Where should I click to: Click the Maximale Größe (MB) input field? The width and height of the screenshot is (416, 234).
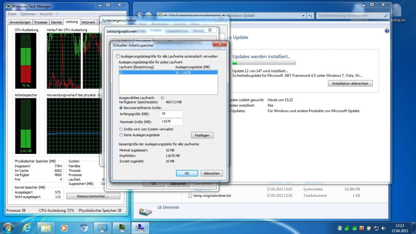(171, 121)
